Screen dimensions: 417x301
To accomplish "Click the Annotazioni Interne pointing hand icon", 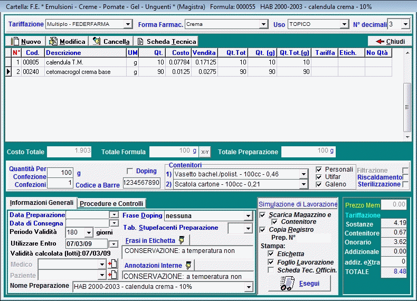I will (188, 265).
